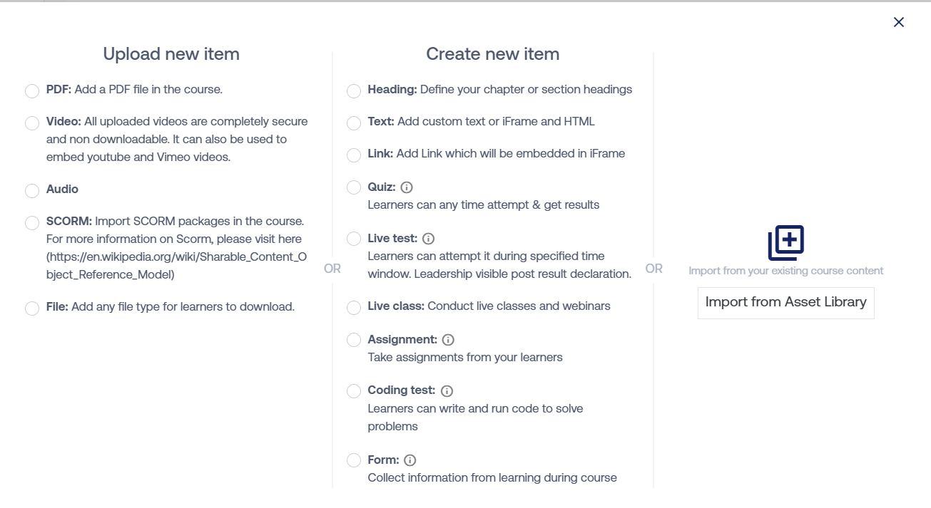Click the info icon next to Coding test

[x=447, y=390]
